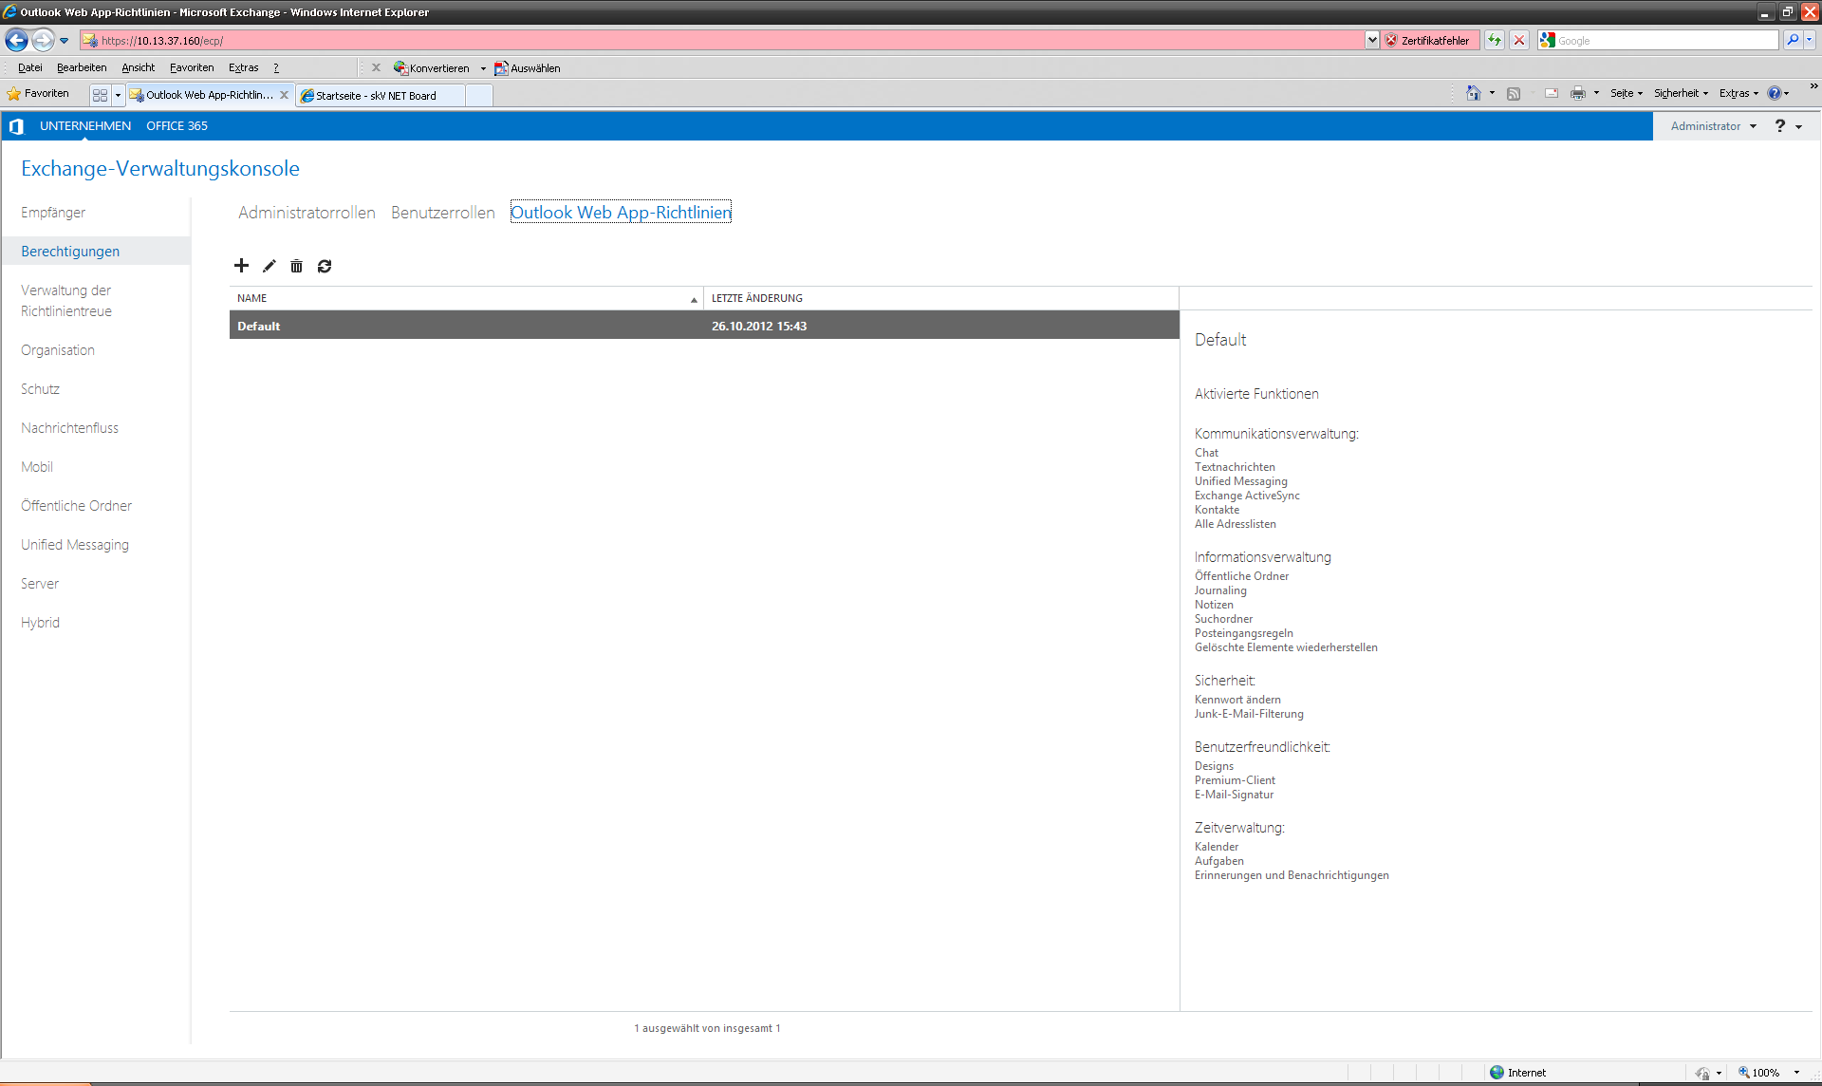
Task: Click the Office logo icon in blue bar
Action: pyautogui.click(x=16, y=126)
